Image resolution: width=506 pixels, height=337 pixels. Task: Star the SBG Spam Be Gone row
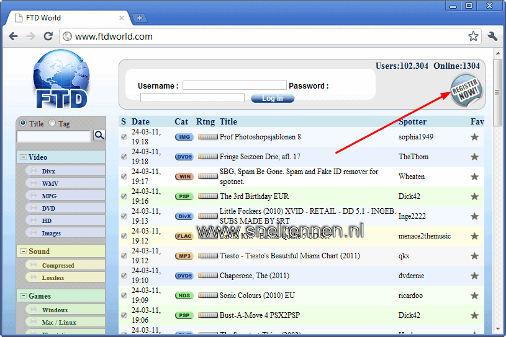(474, 177)
